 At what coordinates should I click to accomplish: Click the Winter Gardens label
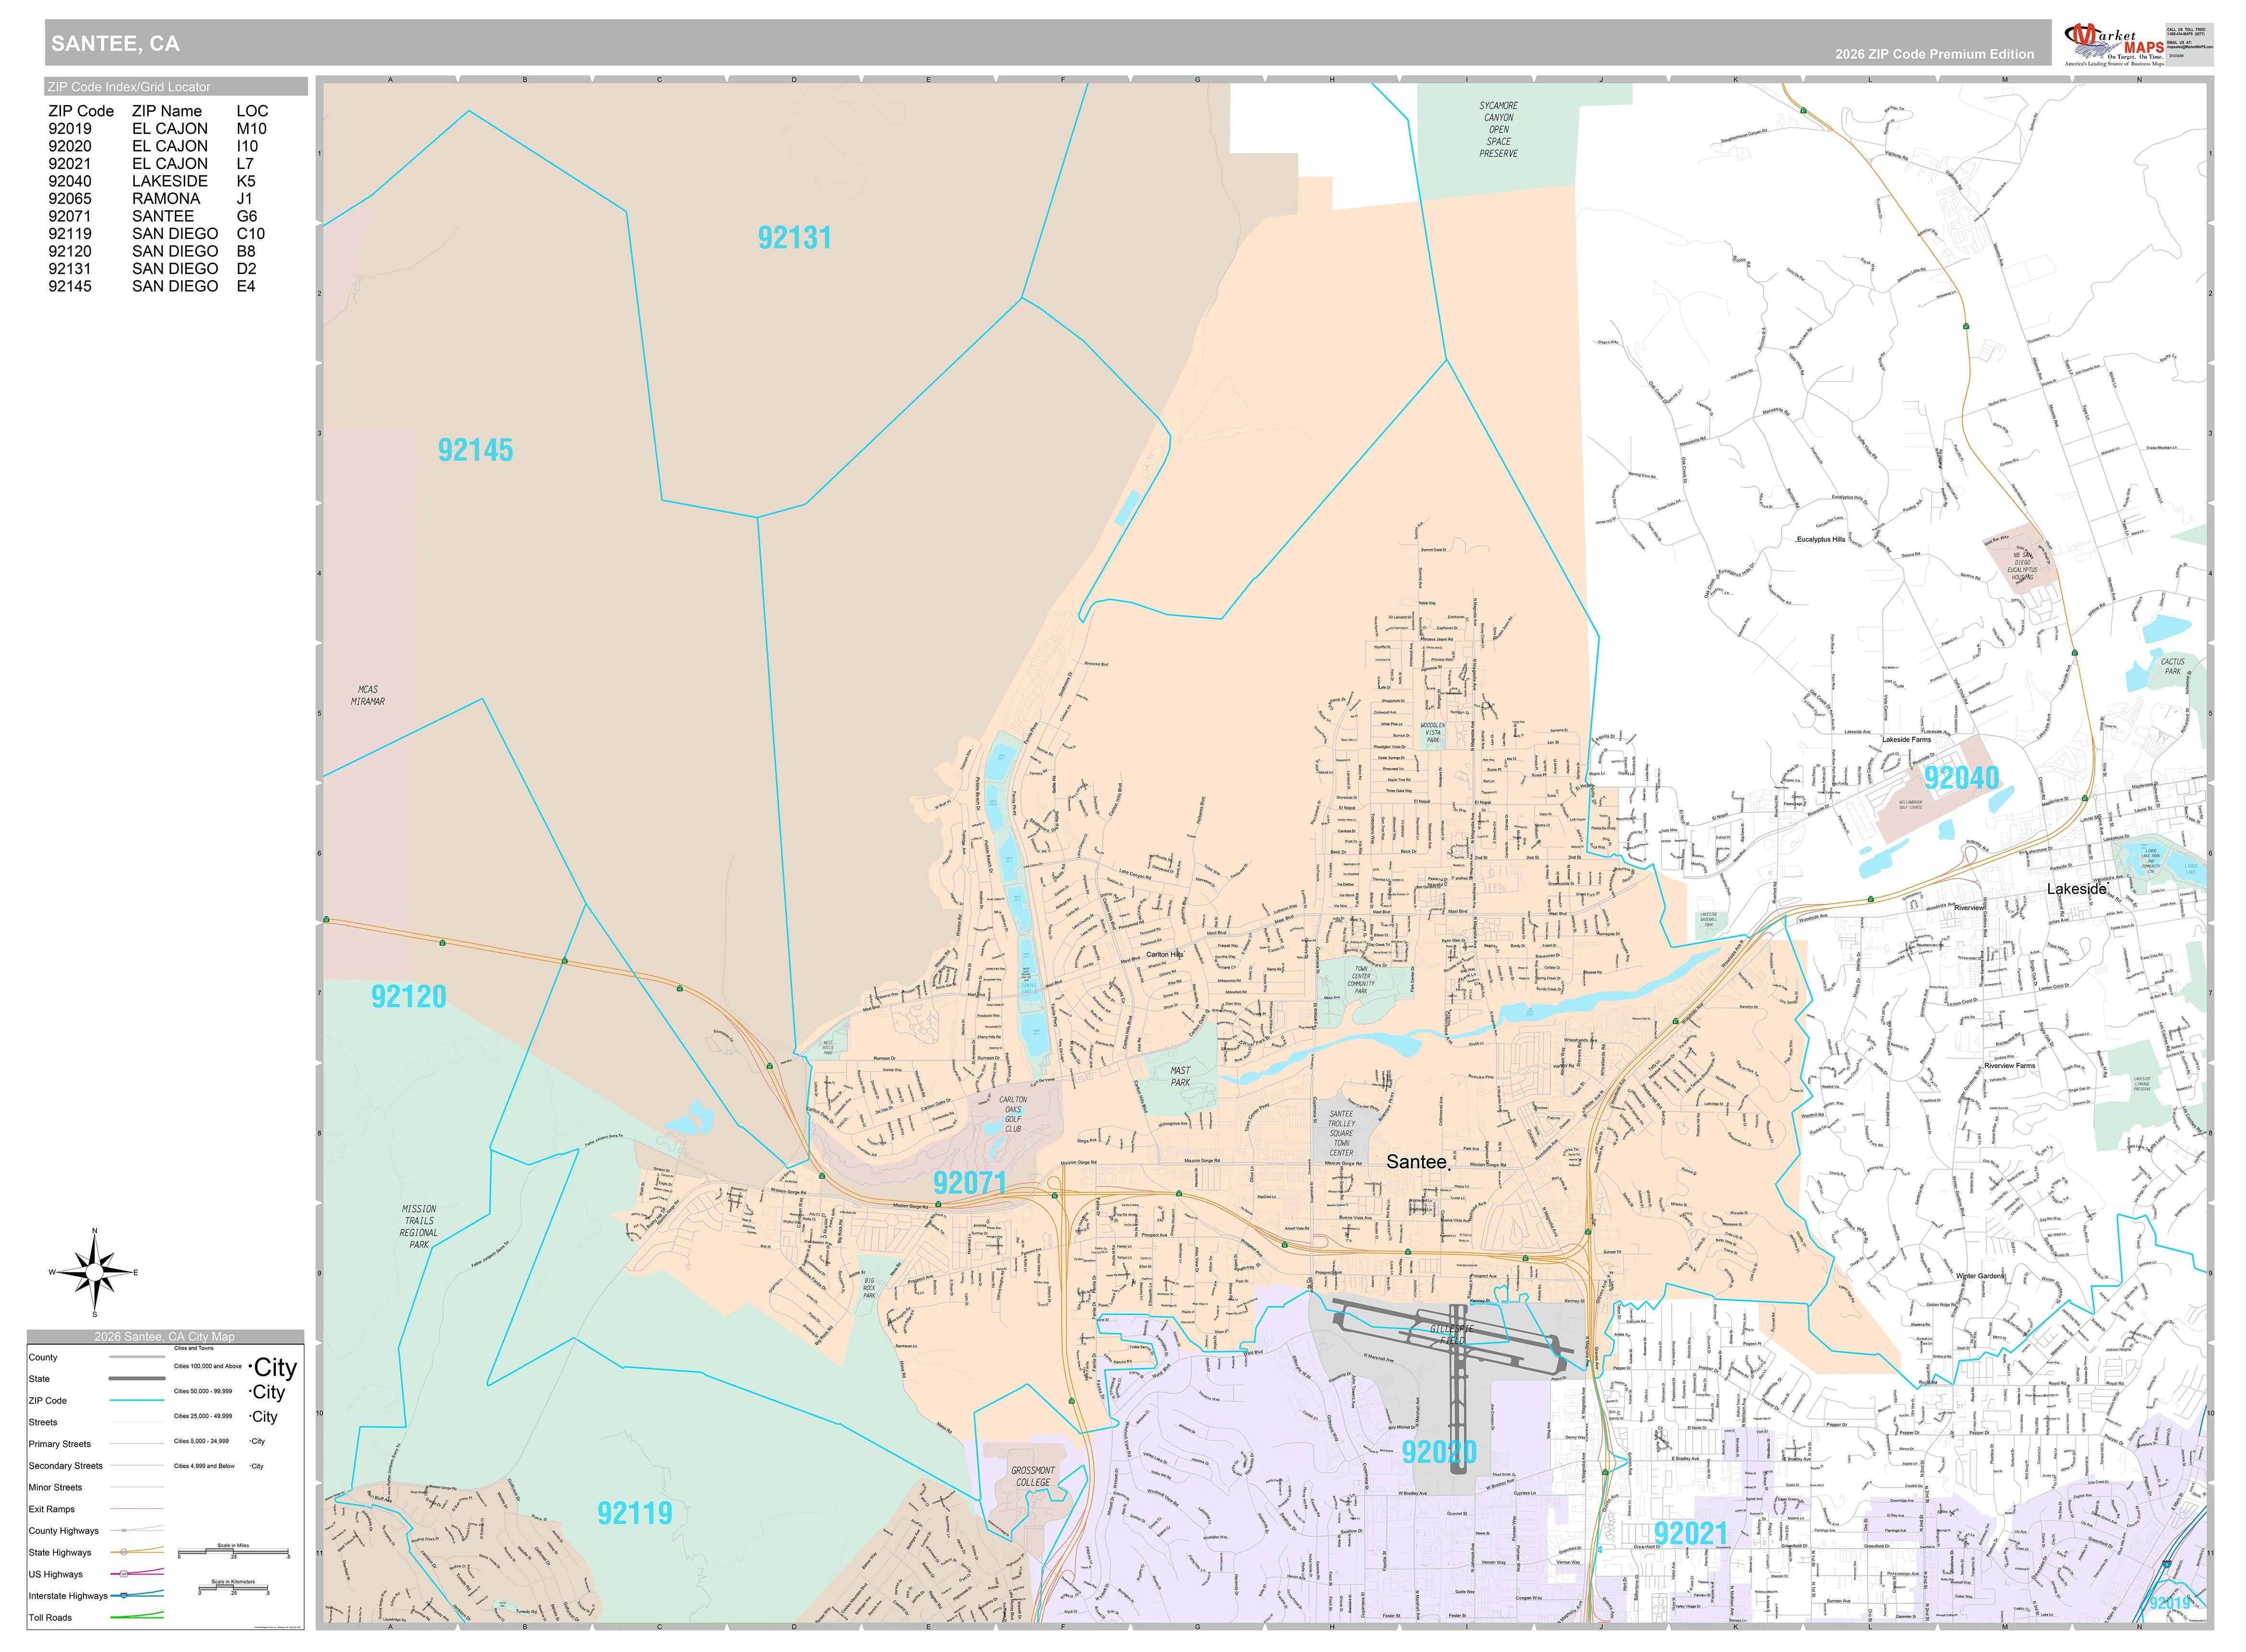pos(1981,1276)
